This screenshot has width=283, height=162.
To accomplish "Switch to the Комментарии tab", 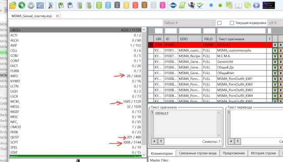I will (162, 153).
